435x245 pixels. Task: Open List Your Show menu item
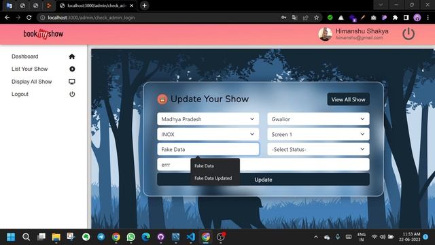(30, 69)
